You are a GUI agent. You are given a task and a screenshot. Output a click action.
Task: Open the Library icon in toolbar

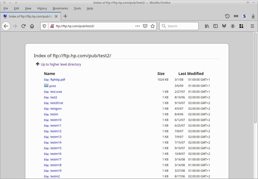pyautogui.click(x=207, y=26)
